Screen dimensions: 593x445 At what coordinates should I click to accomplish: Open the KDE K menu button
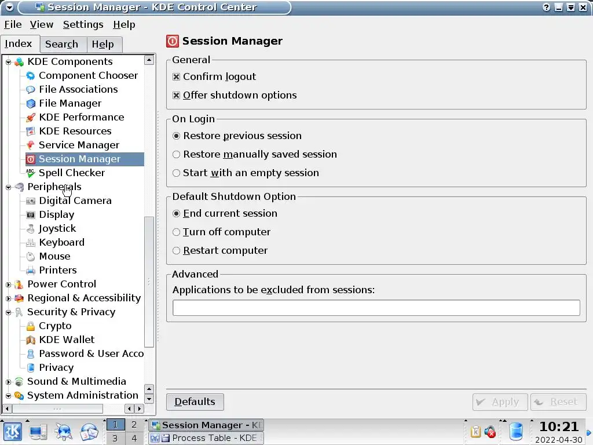point(13,432)
